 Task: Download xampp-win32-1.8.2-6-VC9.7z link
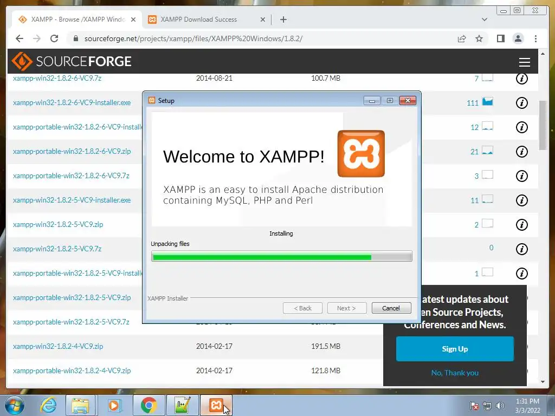pos(57,78)
